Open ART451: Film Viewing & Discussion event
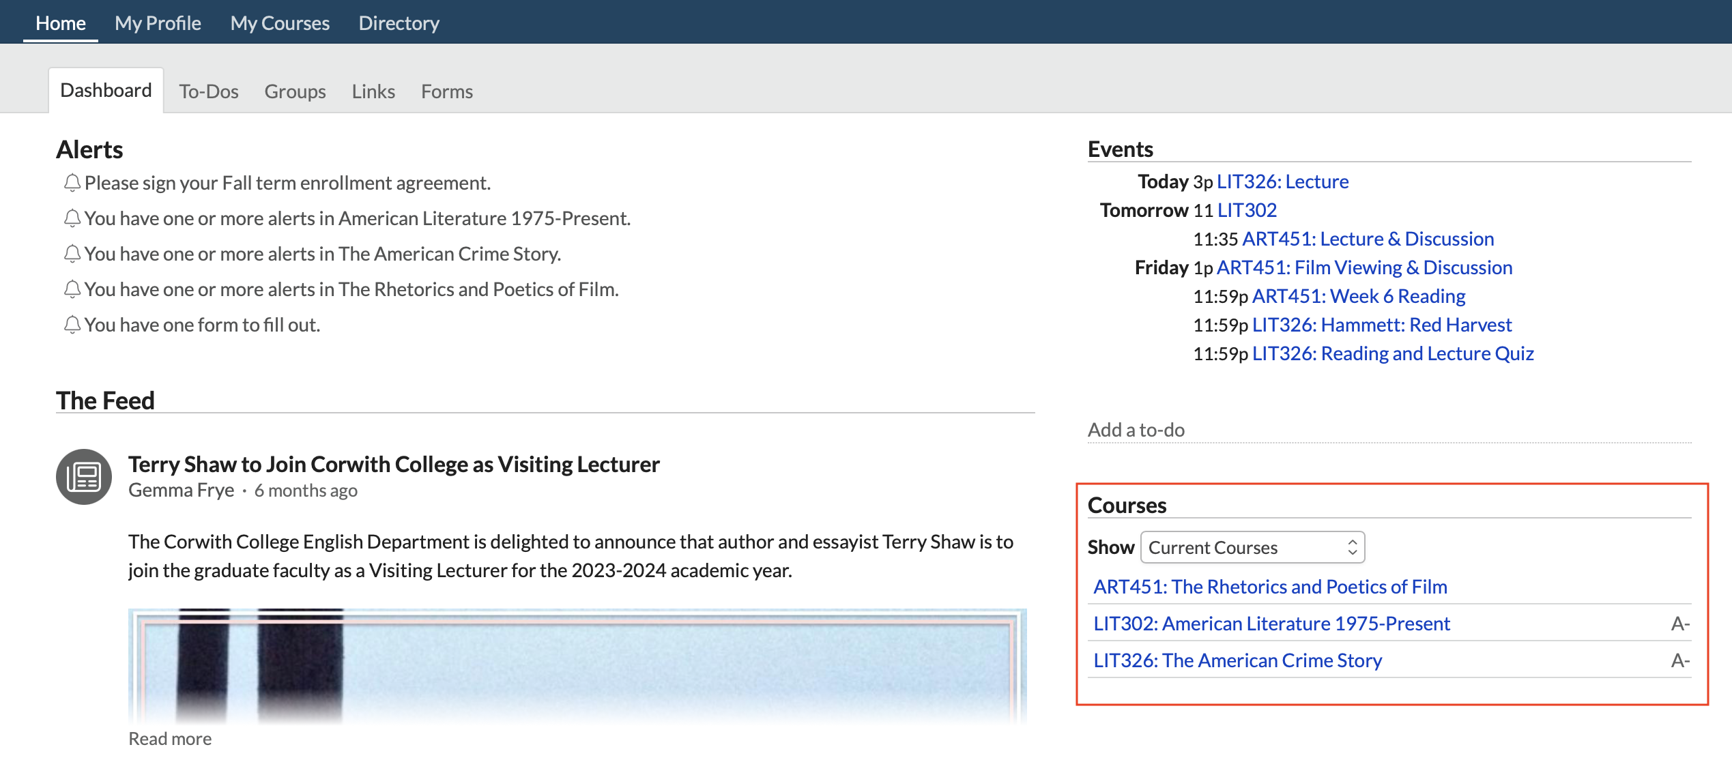1732x760 pixels. tap(1364, 267)
